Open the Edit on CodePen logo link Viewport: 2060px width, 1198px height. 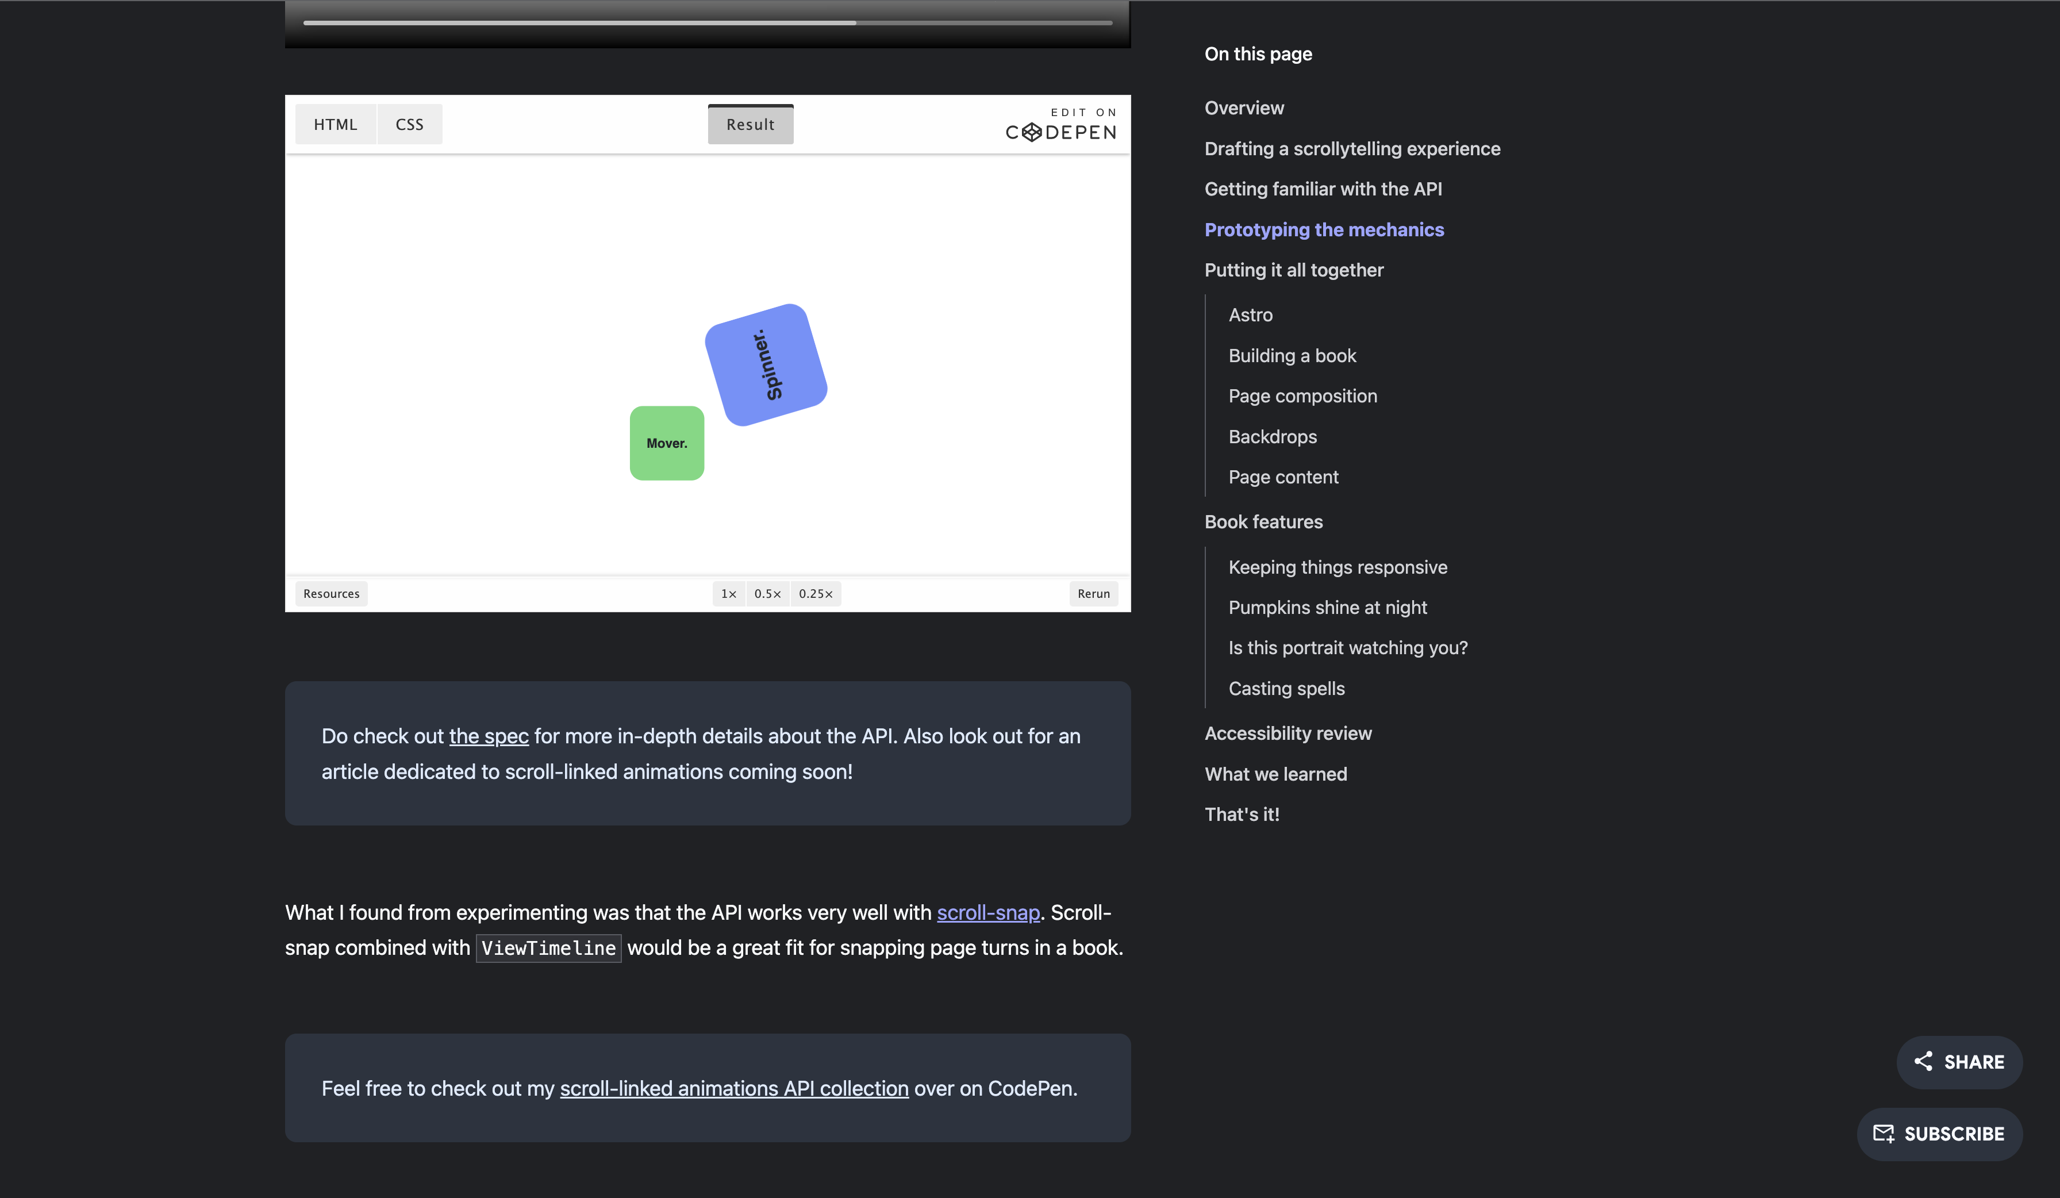click(x=1061, y=124)
